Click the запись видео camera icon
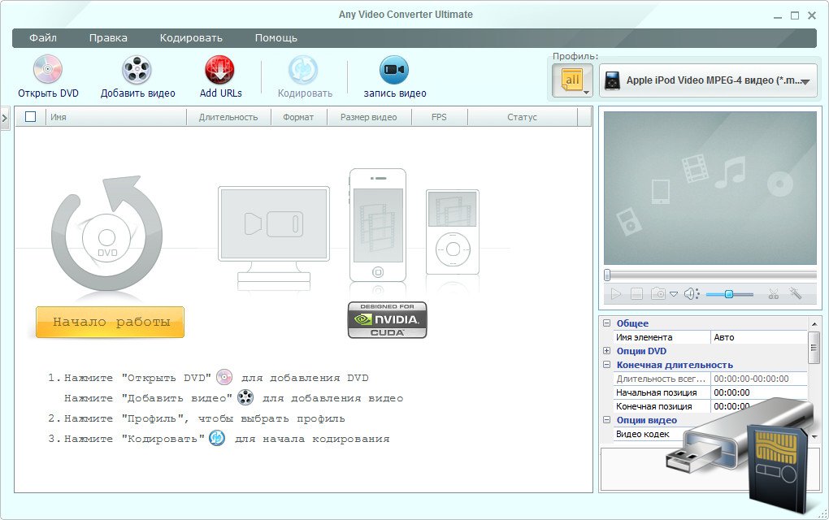 [x=394, y=70]
